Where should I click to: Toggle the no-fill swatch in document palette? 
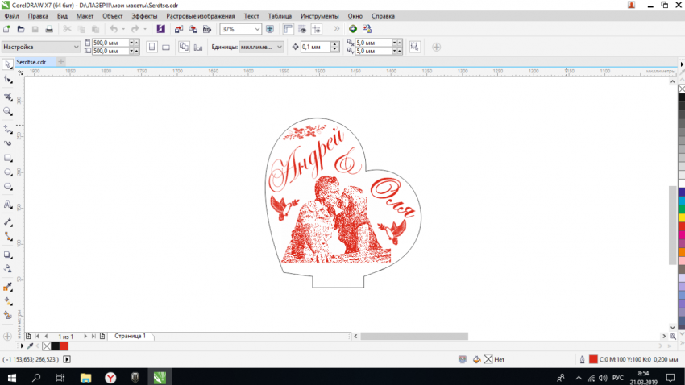tap(46, 346)
